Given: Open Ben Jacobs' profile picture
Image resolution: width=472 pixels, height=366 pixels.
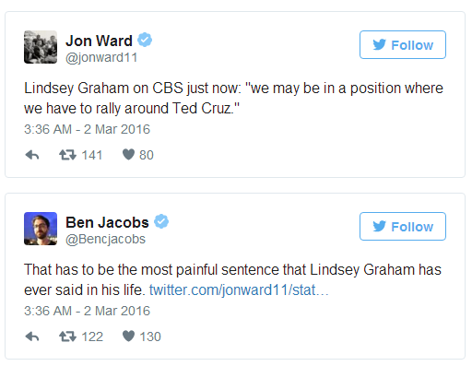Looking at the screenshot, I should tap(41, 229).
